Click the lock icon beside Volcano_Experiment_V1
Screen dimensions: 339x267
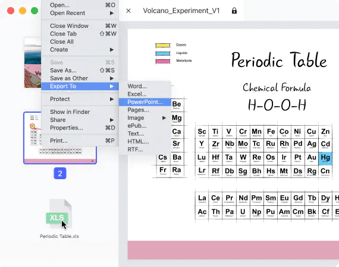tap(234, 11)
